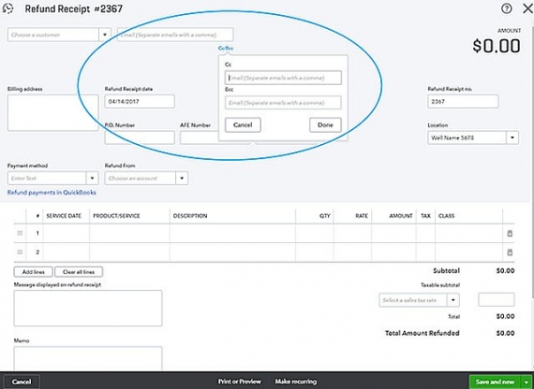Click the P.O. Number field
Viewport: 534px width, 389px height.
[140, 137]
